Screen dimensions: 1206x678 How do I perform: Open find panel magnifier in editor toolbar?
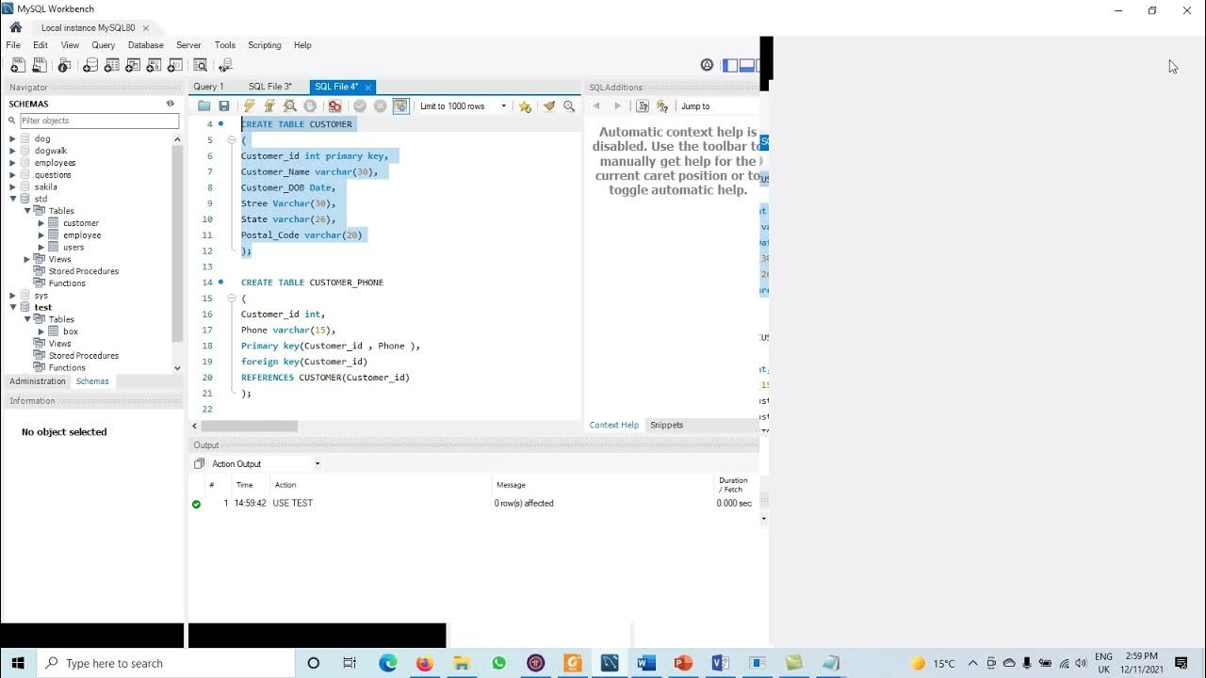click(569, 106)
